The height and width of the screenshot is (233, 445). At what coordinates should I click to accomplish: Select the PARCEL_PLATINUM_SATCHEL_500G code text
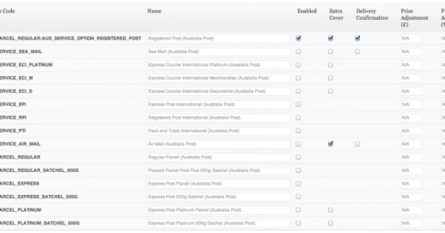40,223
